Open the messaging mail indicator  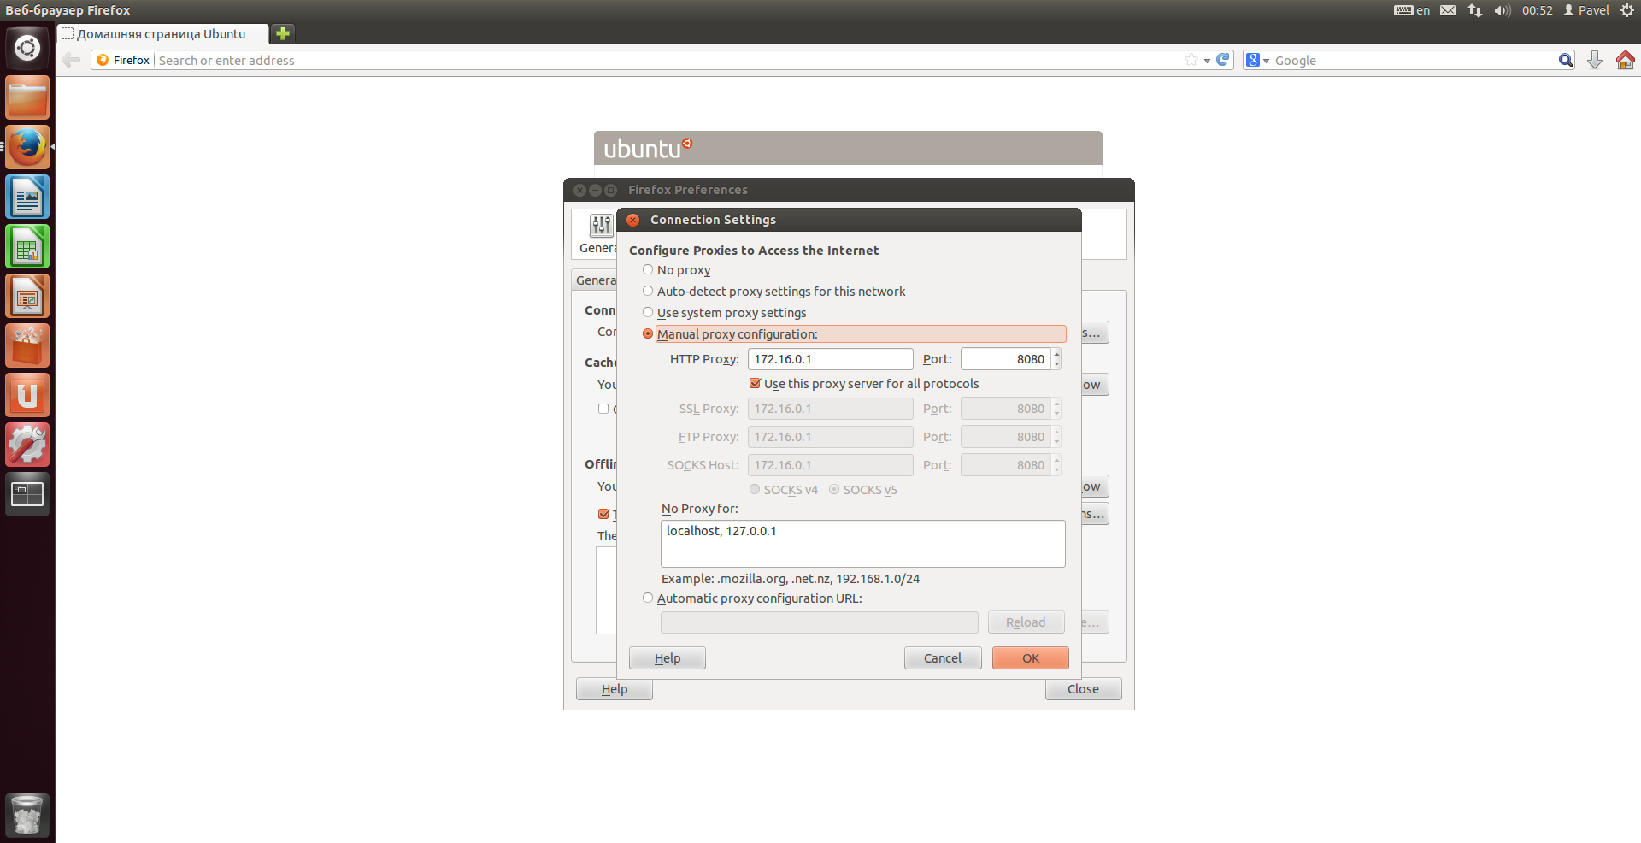[x=1448, y=10]
